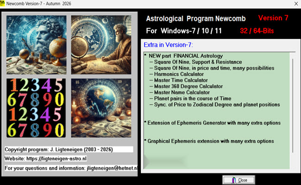301x185 pixels.
Task: Open the ligteneigen-astro.nl website link
Action: (56, 159)
